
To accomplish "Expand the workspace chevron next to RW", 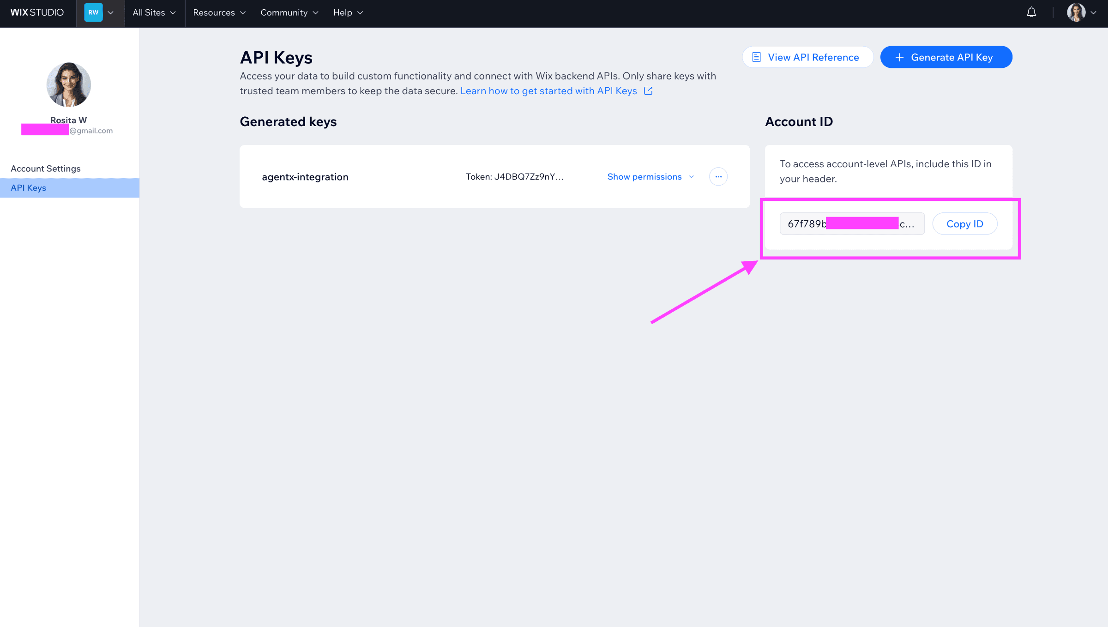I will 111,13.
